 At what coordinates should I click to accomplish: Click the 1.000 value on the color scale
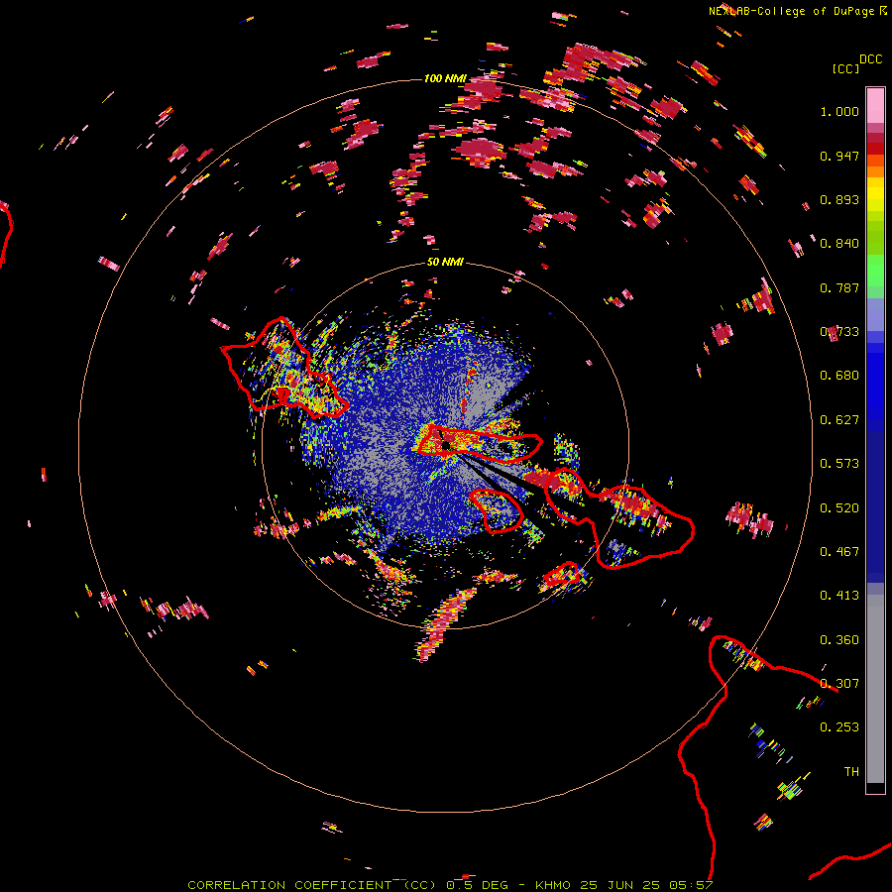click(839, 112)
